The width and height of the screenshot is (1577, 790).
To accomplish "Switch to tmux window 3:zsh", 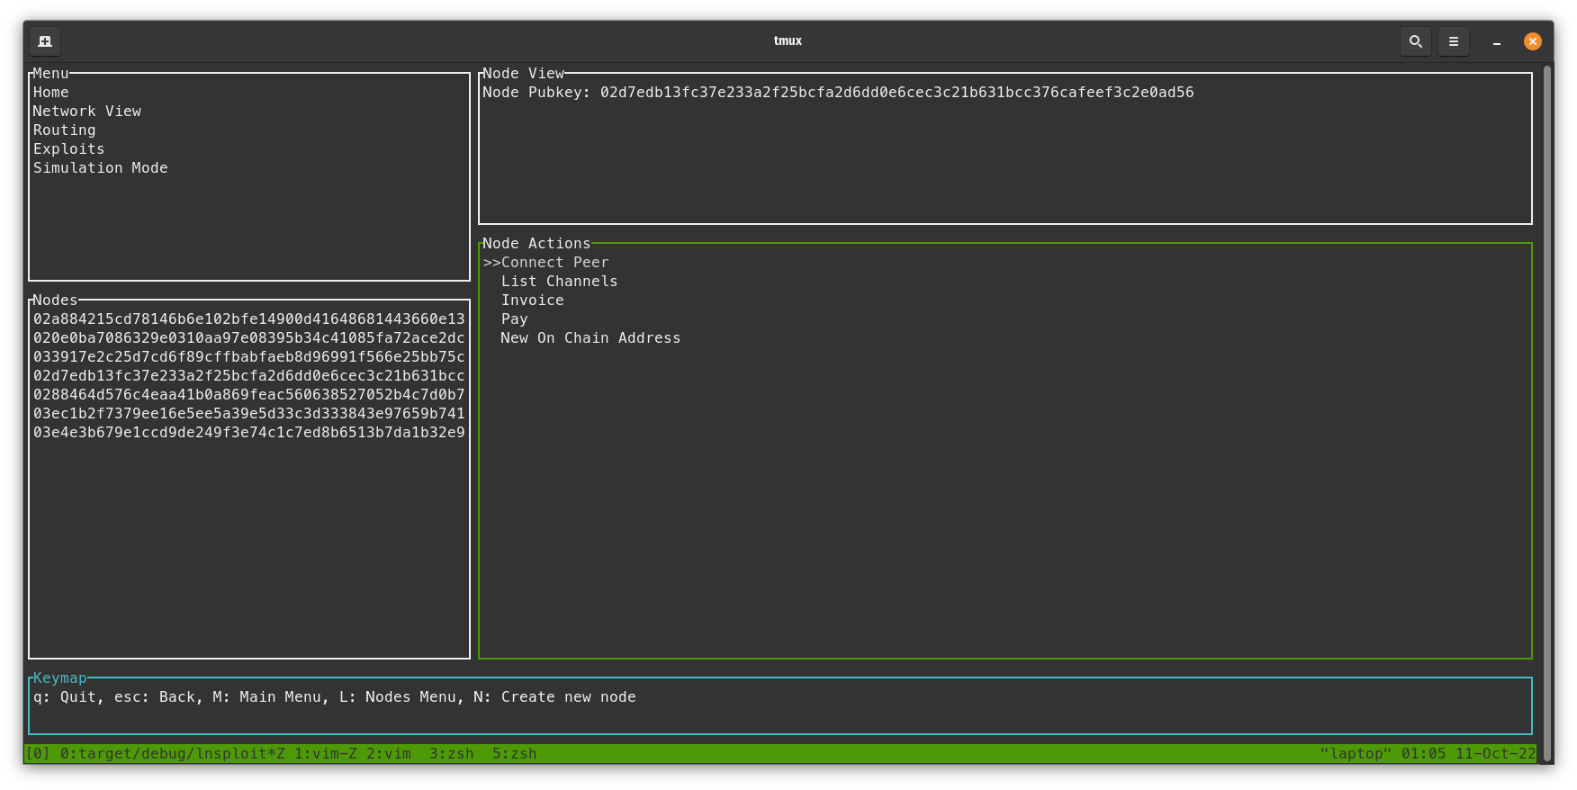I will pos(452,754).
